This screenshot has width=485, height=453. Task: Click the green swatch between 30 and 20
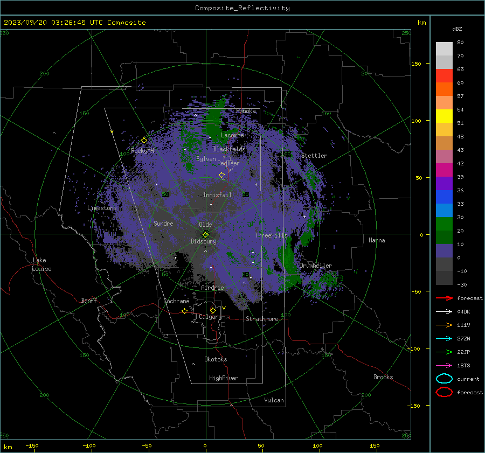point(444,224)
